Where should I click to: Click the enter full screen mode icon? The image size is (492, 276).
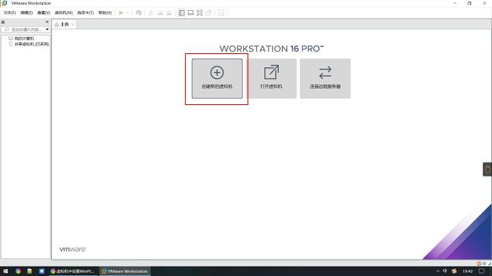tap(200, 13)
